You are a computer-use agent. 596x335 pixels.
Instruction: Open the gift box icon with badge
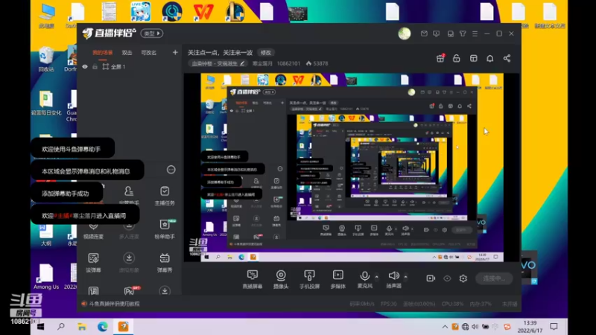tap(440, 58)
